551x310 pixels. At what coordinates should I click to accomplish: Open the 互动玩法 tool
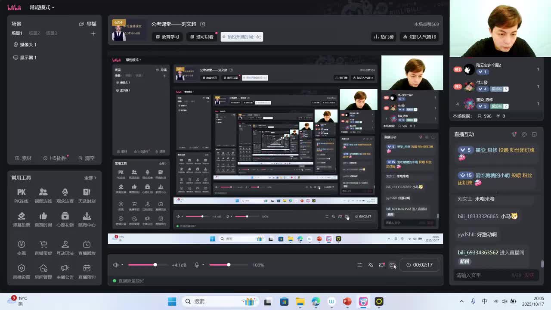click(65, 248)
